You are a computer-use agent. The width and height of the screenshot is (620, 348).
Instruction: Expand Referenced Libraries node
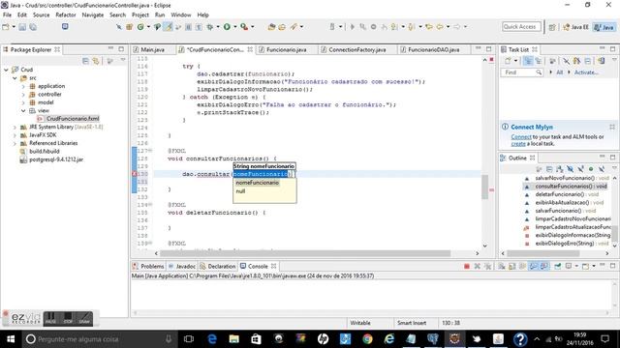tap(15, 143)
